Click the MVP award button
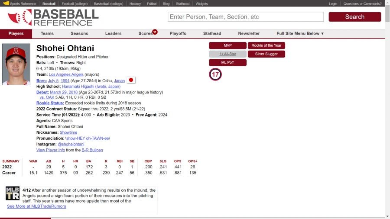 point(227,45)
